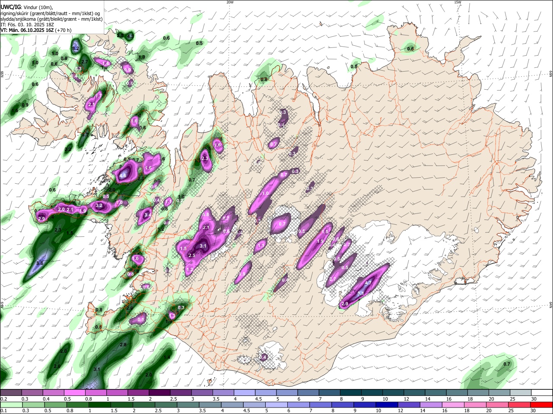This screenshot has height=414, width=553.
Task: Click the dark plum swatch between 2 and 2.5
Action: (159, 392)
